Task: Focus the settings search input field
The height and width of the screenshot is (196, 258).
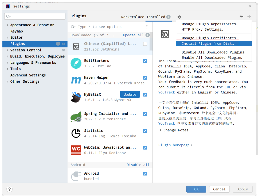Action: pos(35,17)
